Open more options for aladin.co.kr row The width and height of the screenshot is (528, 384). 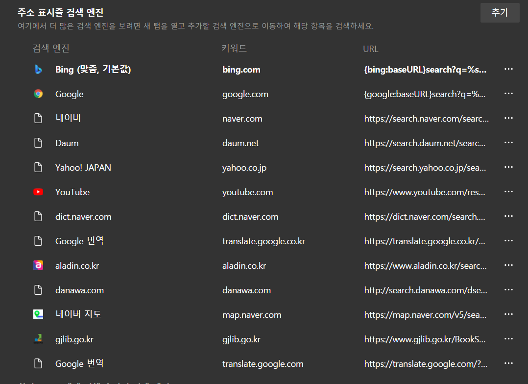coord(508,265)
